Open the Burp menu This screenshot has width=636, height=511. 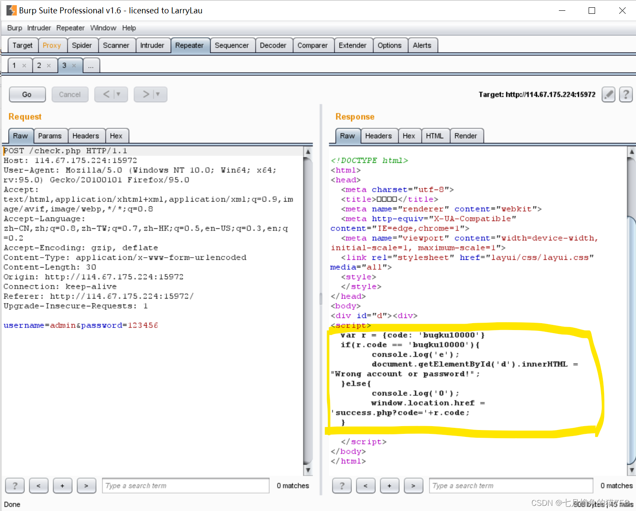tap(15, 28)
